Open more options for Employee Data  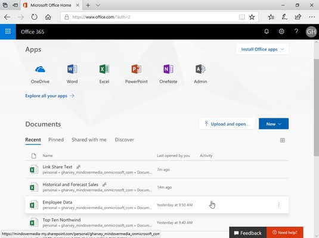click(278, 205)
